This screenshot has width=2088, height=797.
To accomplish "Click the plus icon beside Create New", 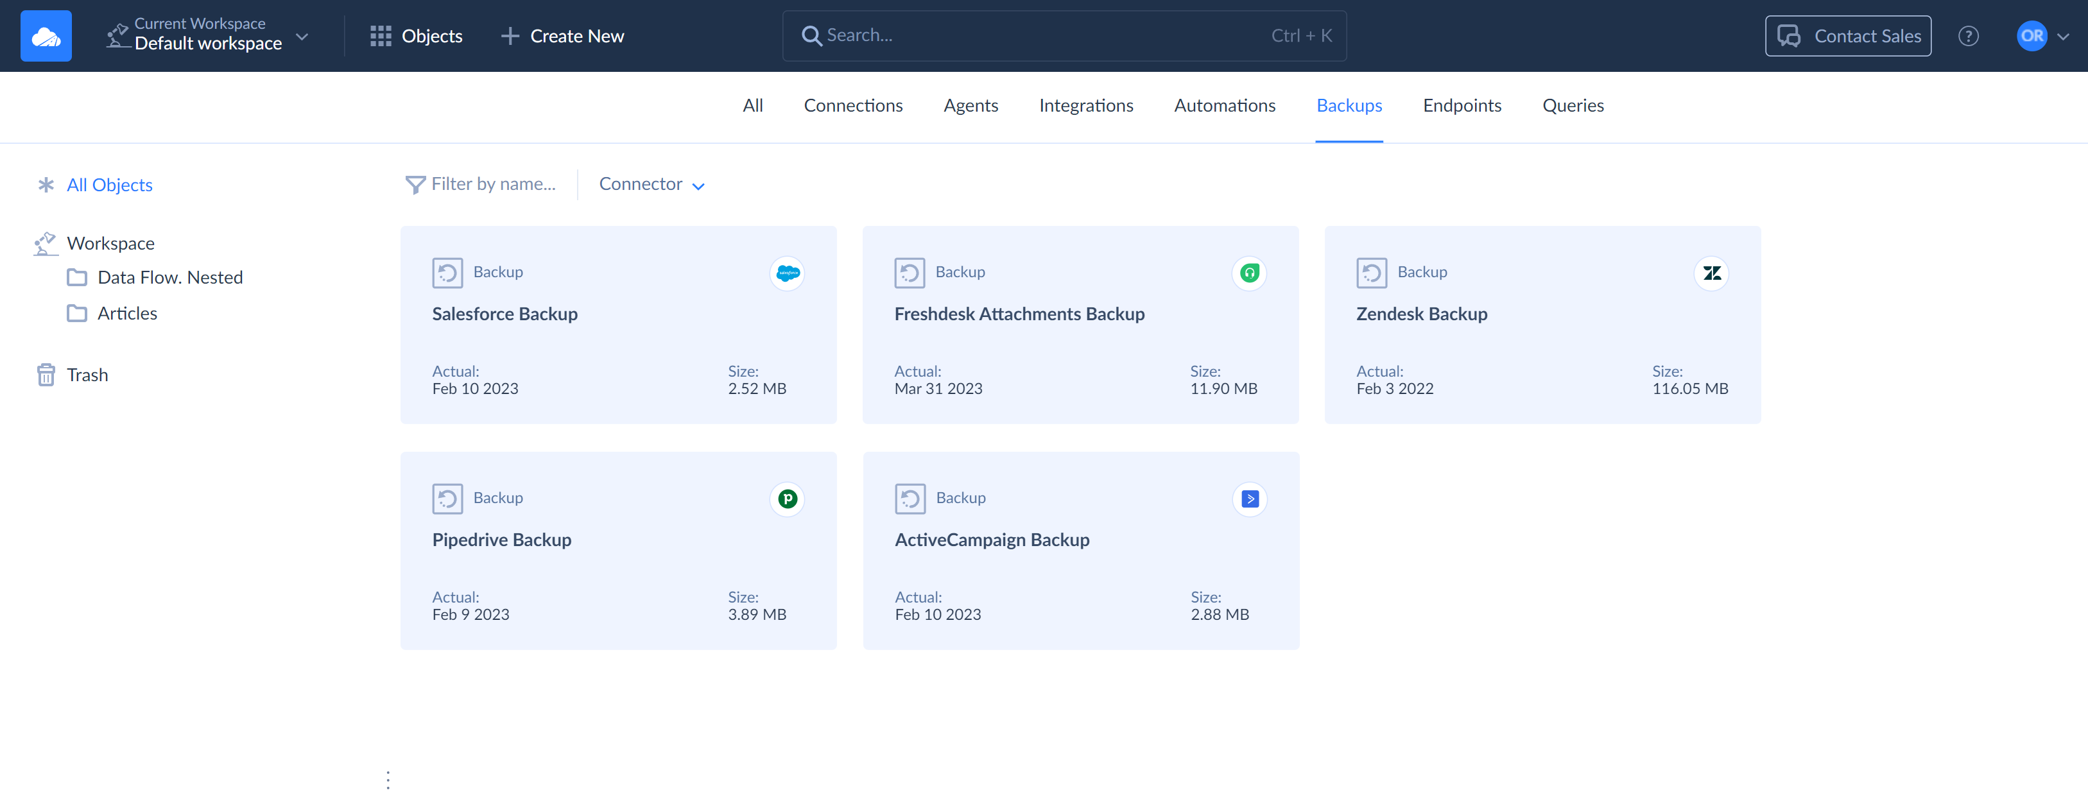I will 509,36.
